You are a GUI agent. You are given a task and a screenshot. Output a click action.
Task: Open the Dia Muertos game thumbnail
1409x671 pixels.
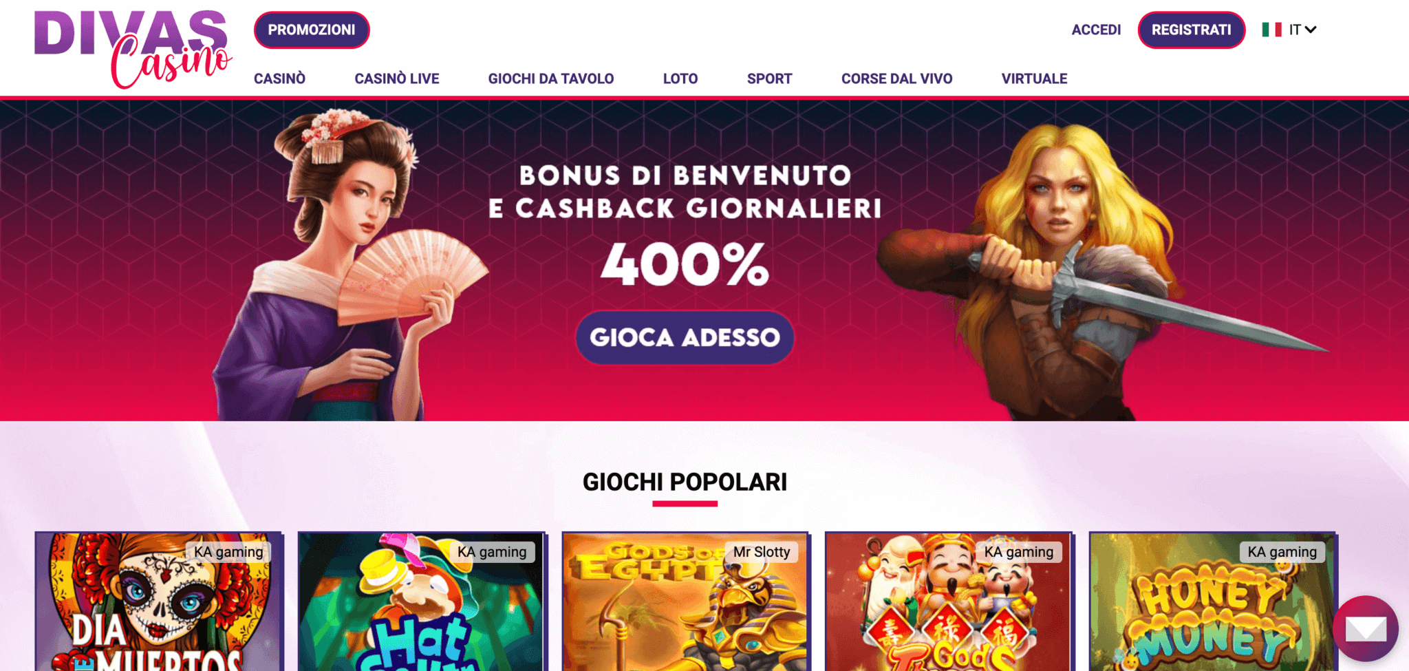click(159, 601)
